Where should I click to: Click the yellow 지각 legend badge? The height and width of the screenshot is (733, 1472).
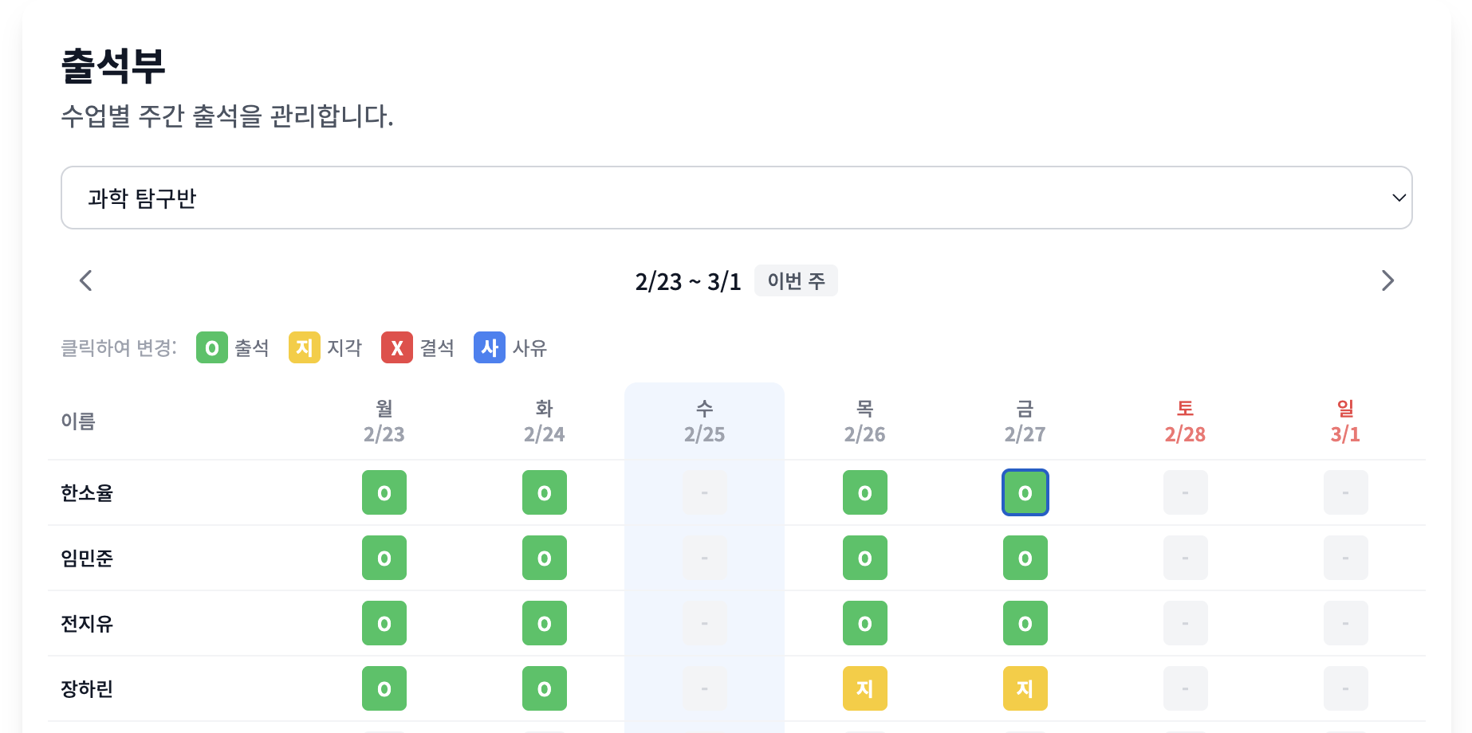(x=303, y=347)
